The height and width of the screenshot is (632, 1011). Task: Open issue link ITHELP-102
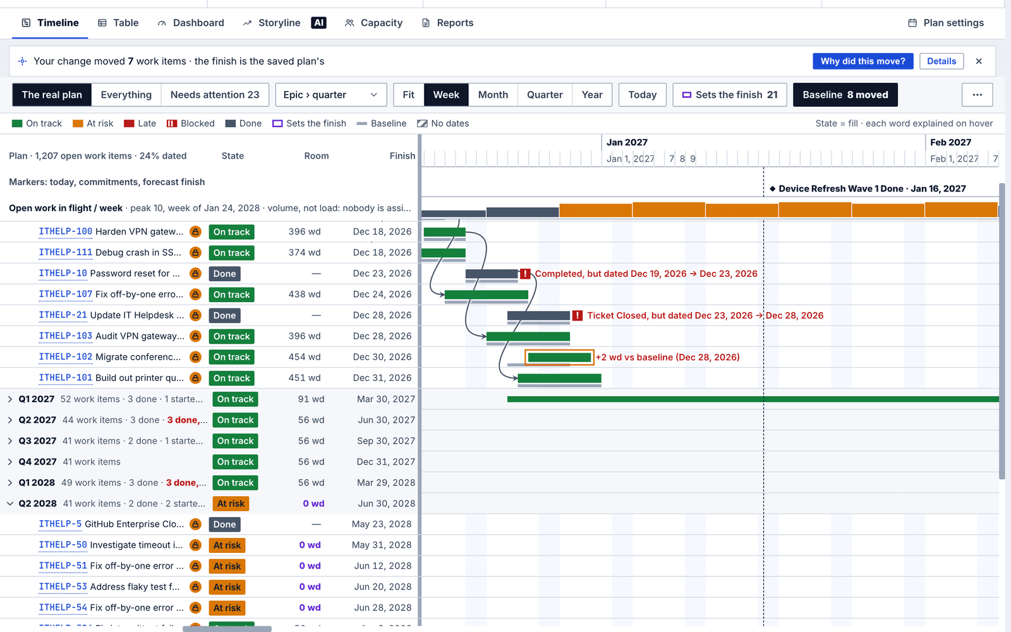click(x=66, y=357)
